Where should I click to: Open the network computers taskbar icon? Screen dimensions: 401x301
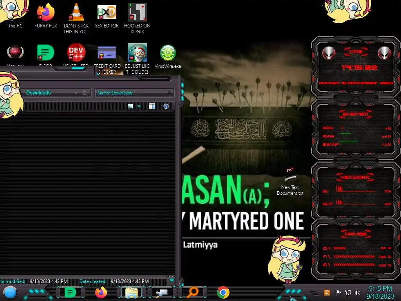[x=162, y=293]
